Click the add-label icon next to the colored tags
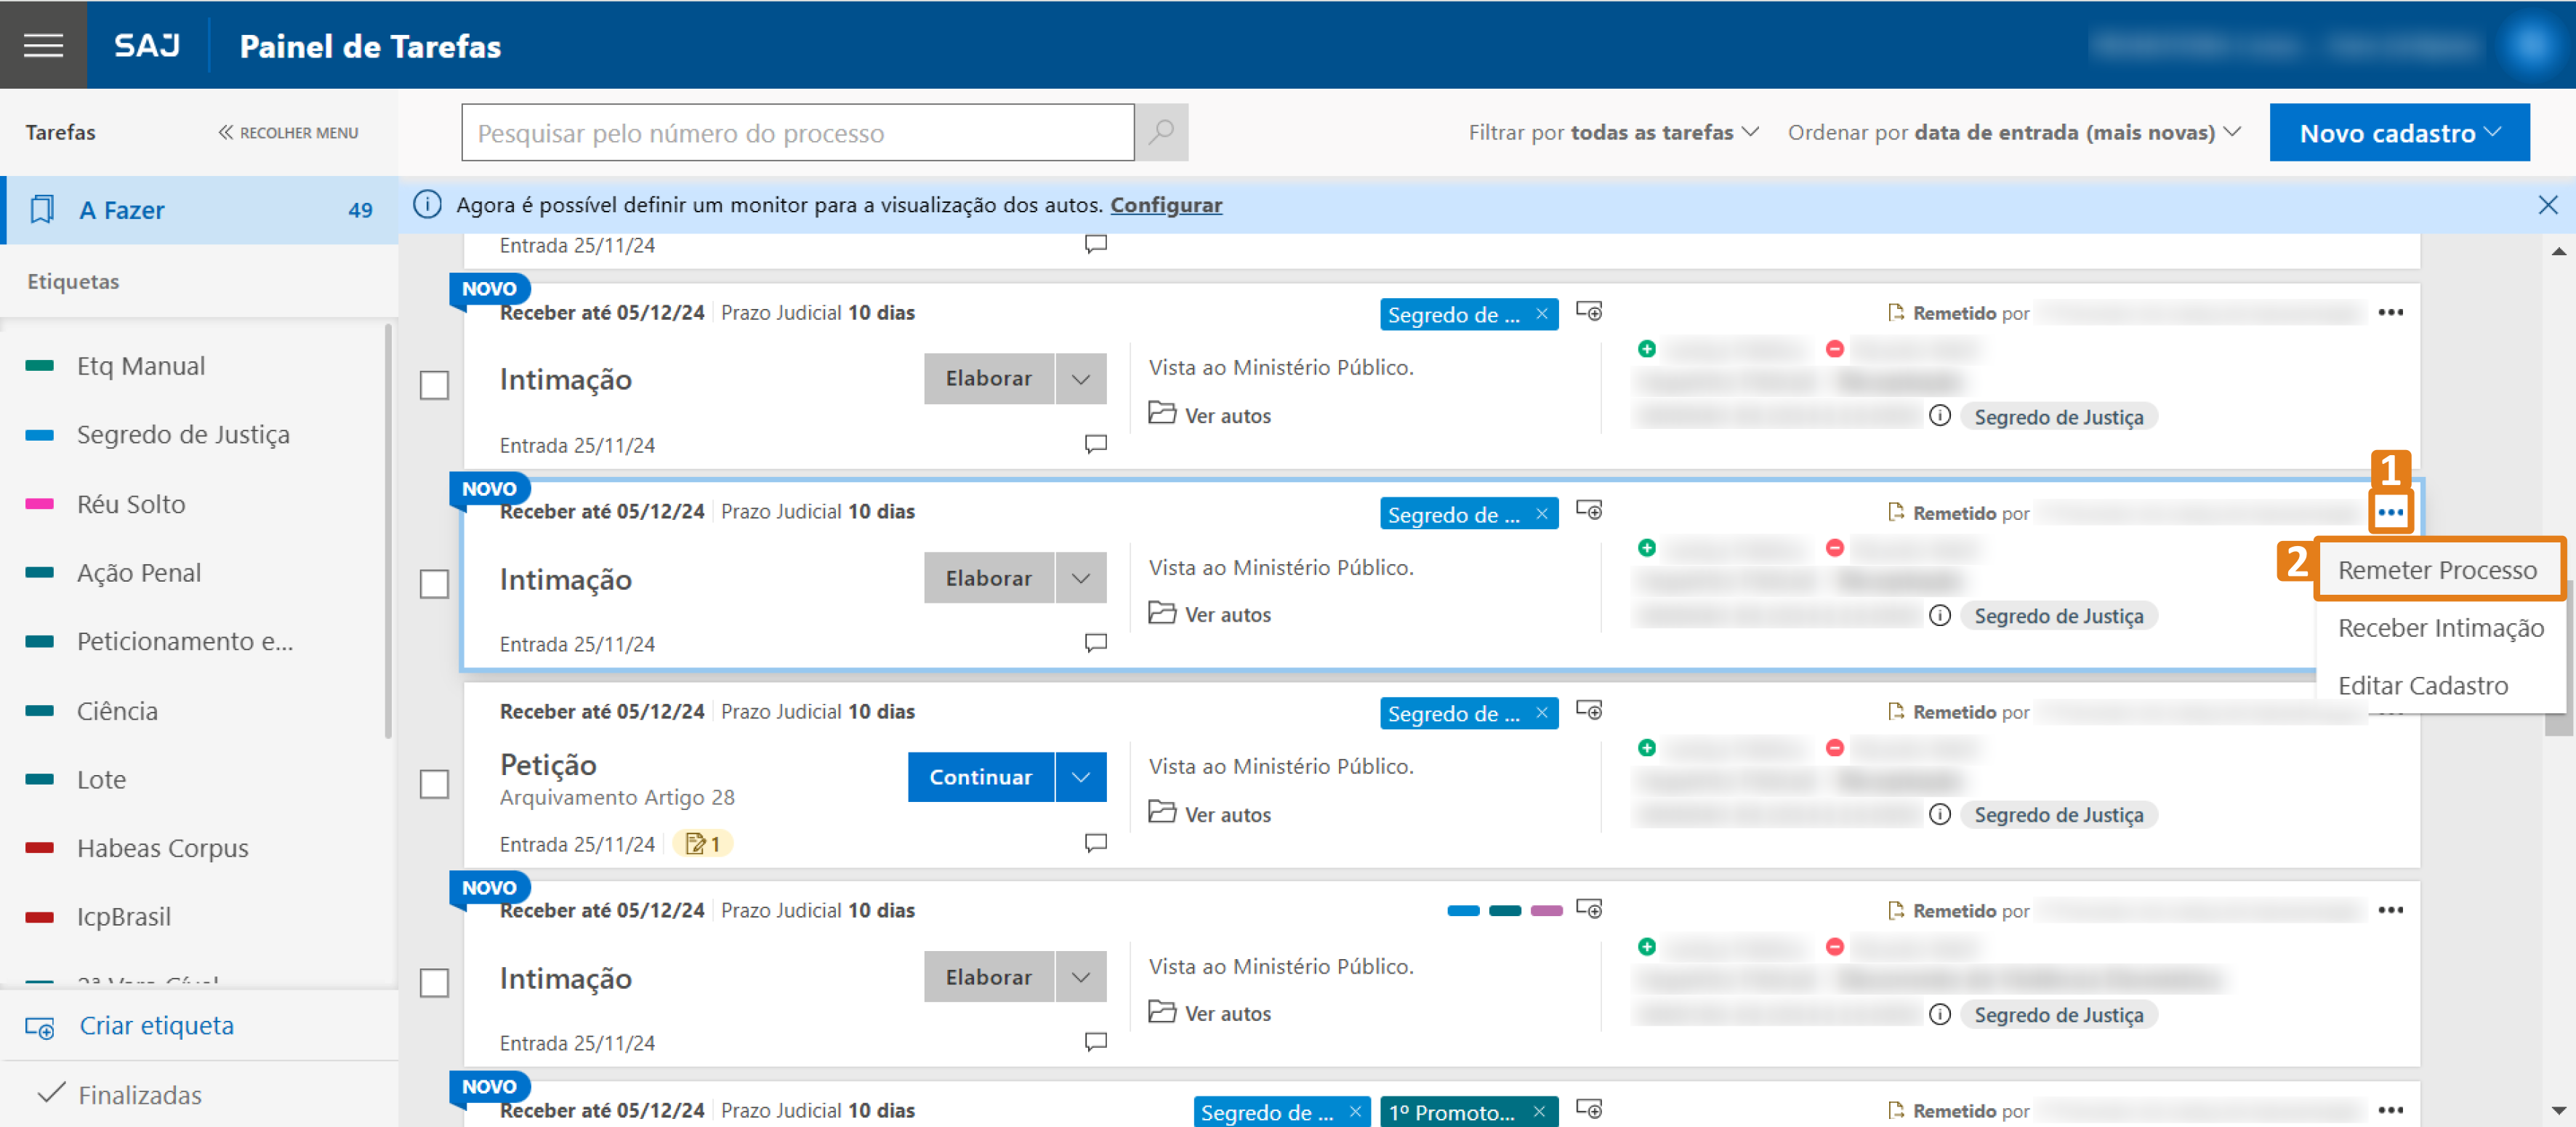The width and height of the screenshot is (2576, 1127). [1588, 909]
